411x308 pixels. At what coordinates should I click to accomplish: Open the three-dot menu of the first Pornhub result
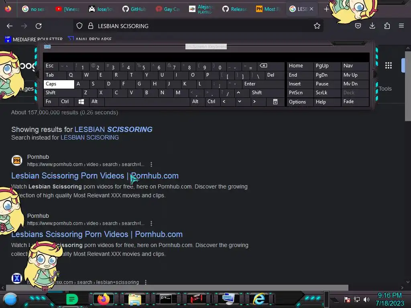point(151,164)
